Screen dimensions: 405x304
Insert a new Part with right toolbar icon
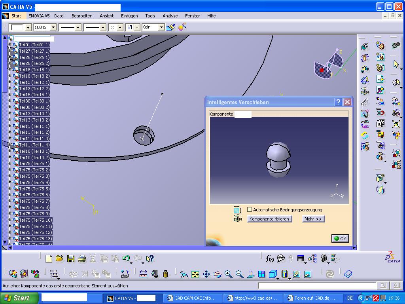[380, 68]
